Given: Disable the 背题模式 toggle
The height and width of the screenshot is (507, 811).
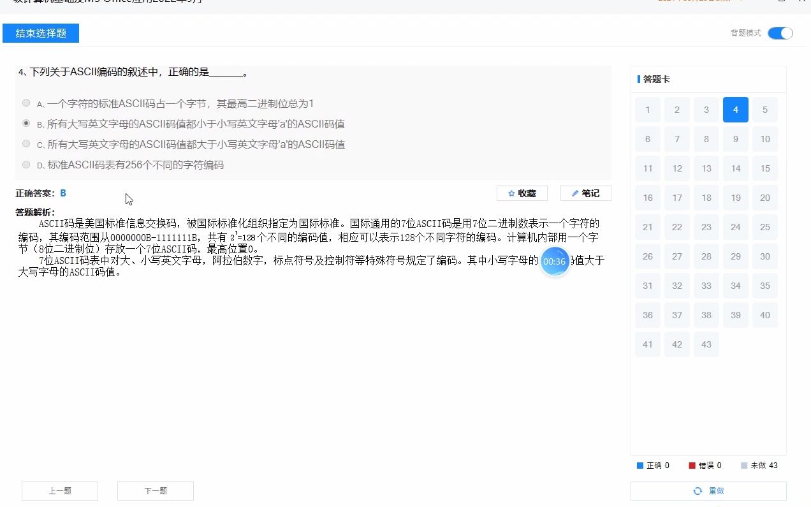Looking at the screenshot, I should point(780,33).
